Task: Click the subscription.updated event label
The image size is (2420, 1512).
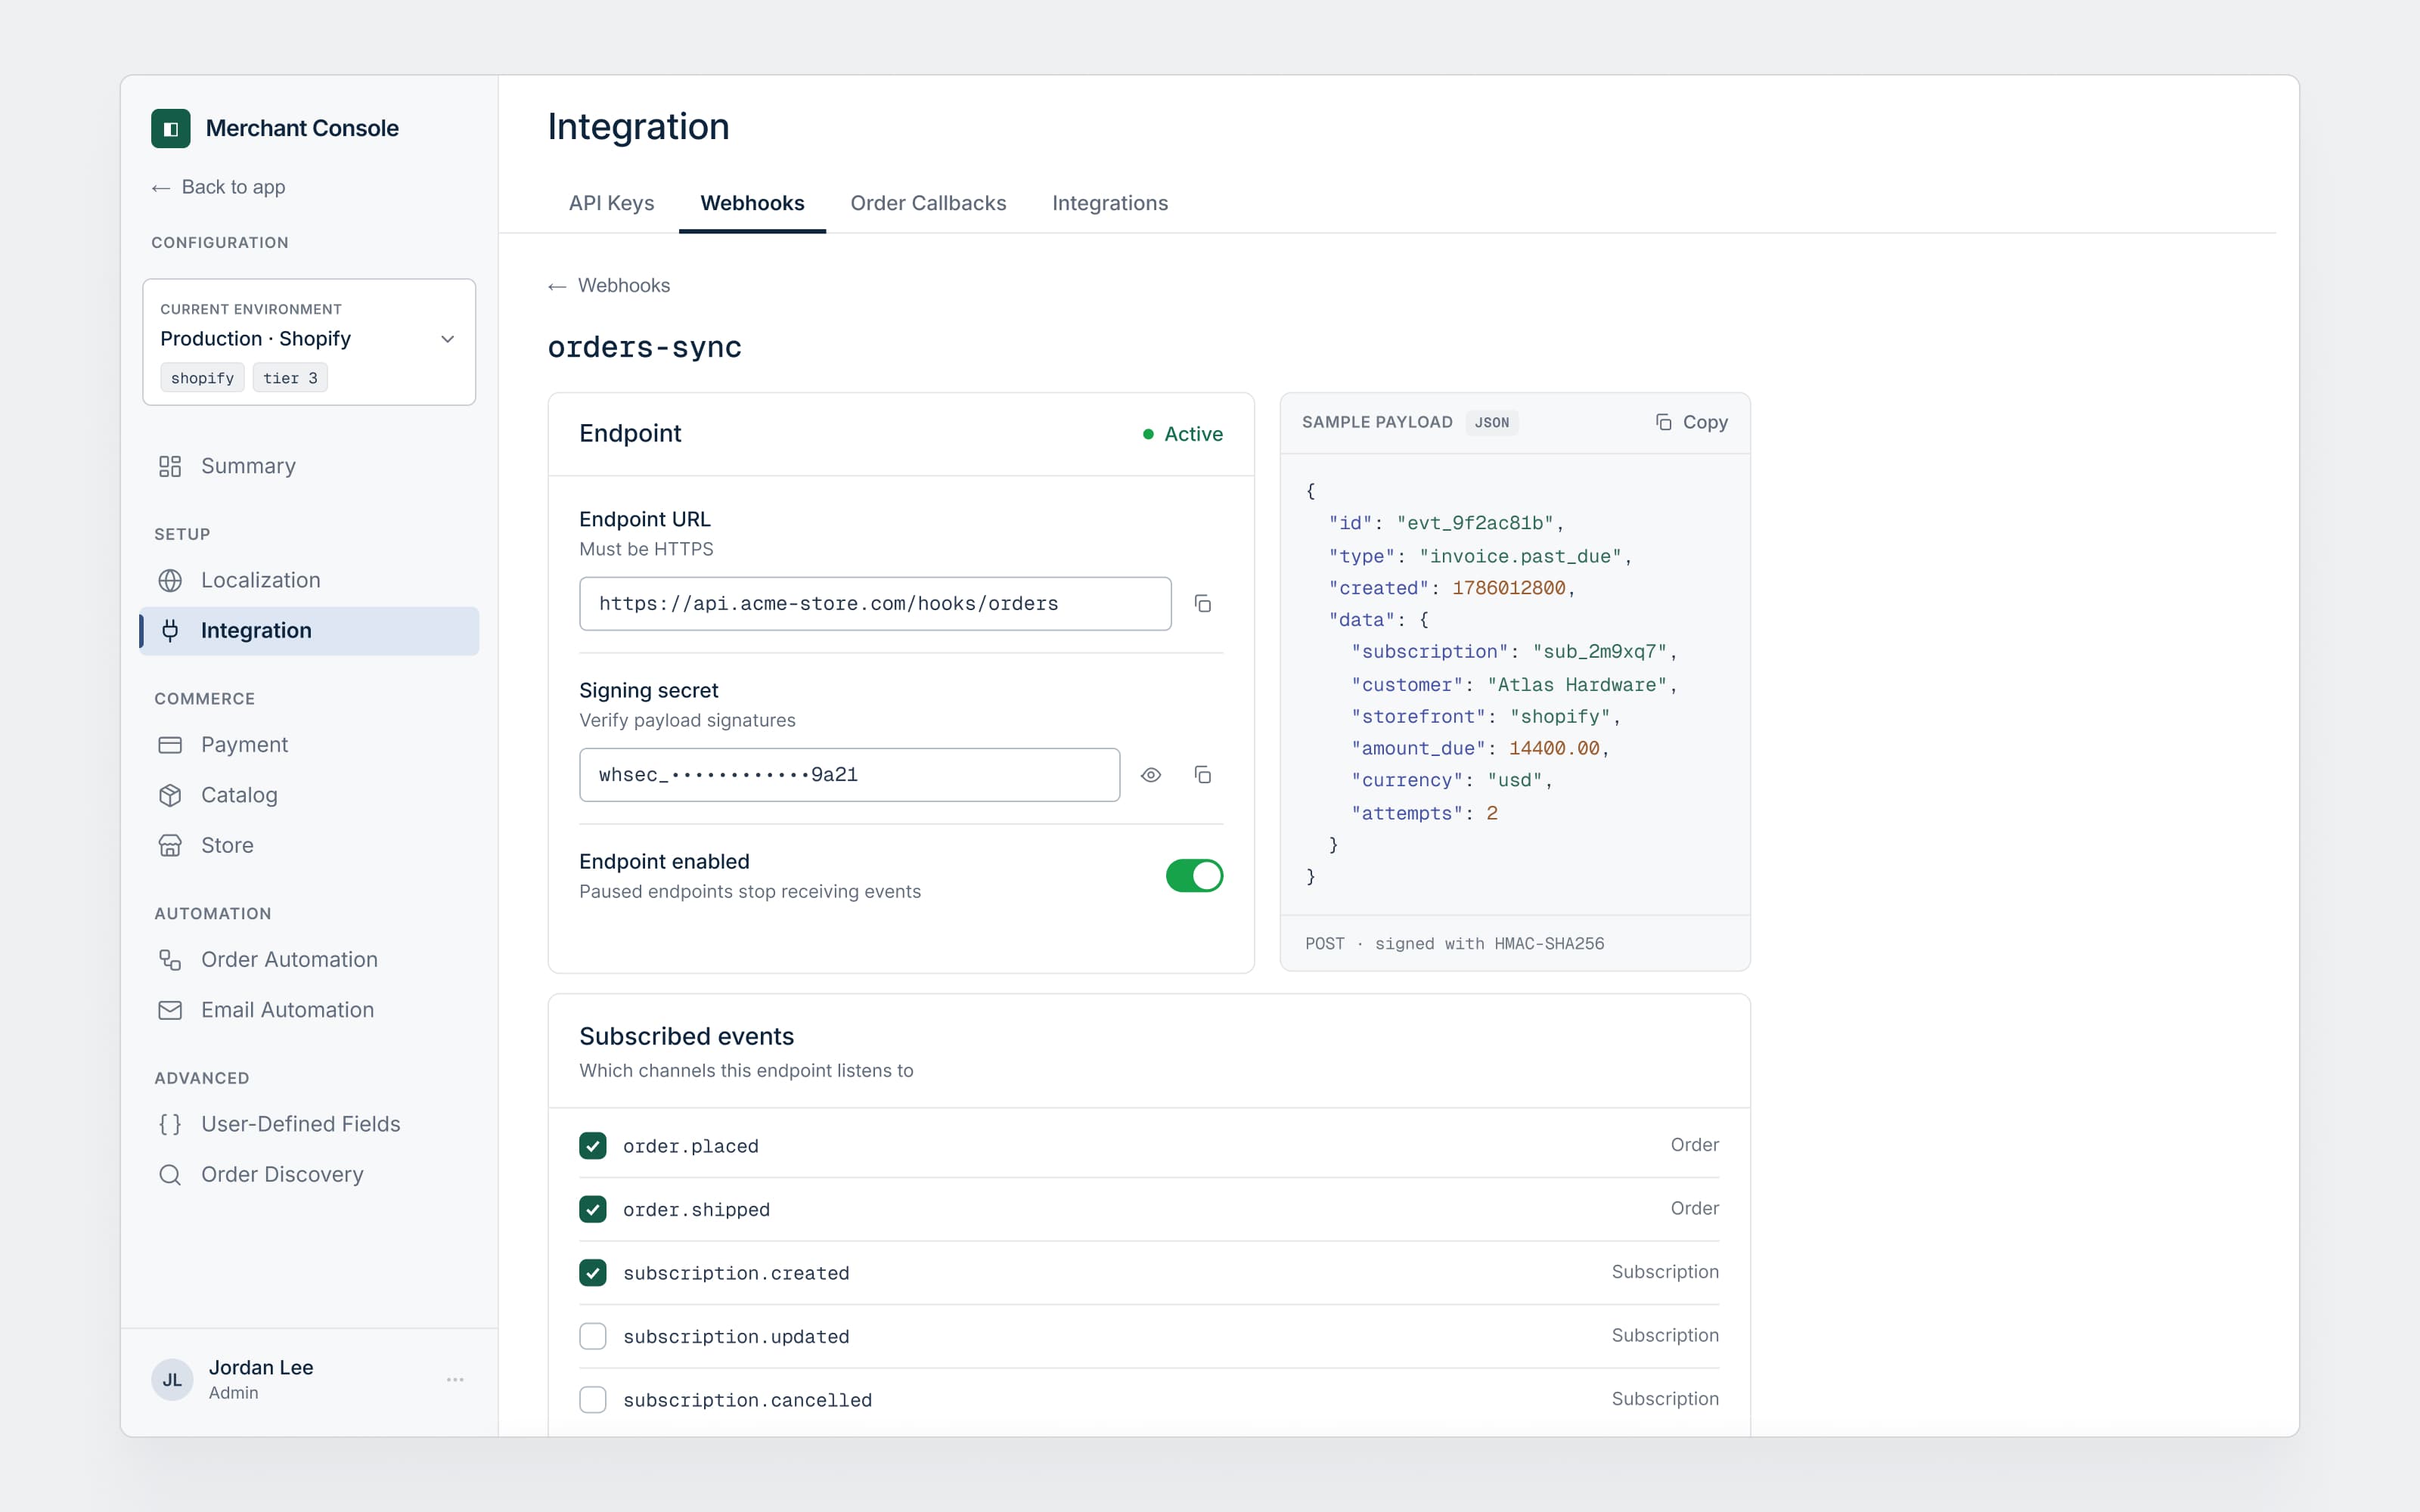Action: tap(736, 1337)
